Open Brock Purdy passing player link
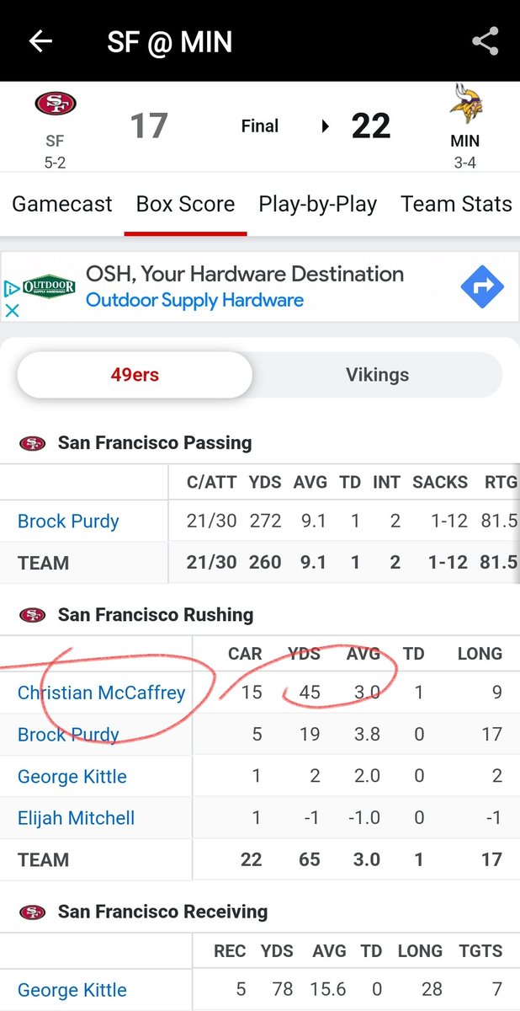Screen dimensions: 520x1011 coord(68,522)
